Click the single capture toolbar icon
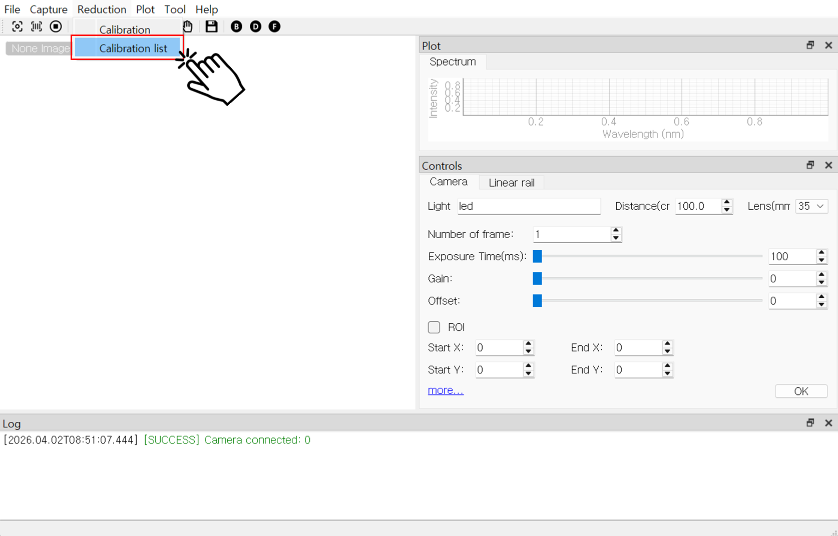This screenshot has height=536, width=838. click(17, 27)
